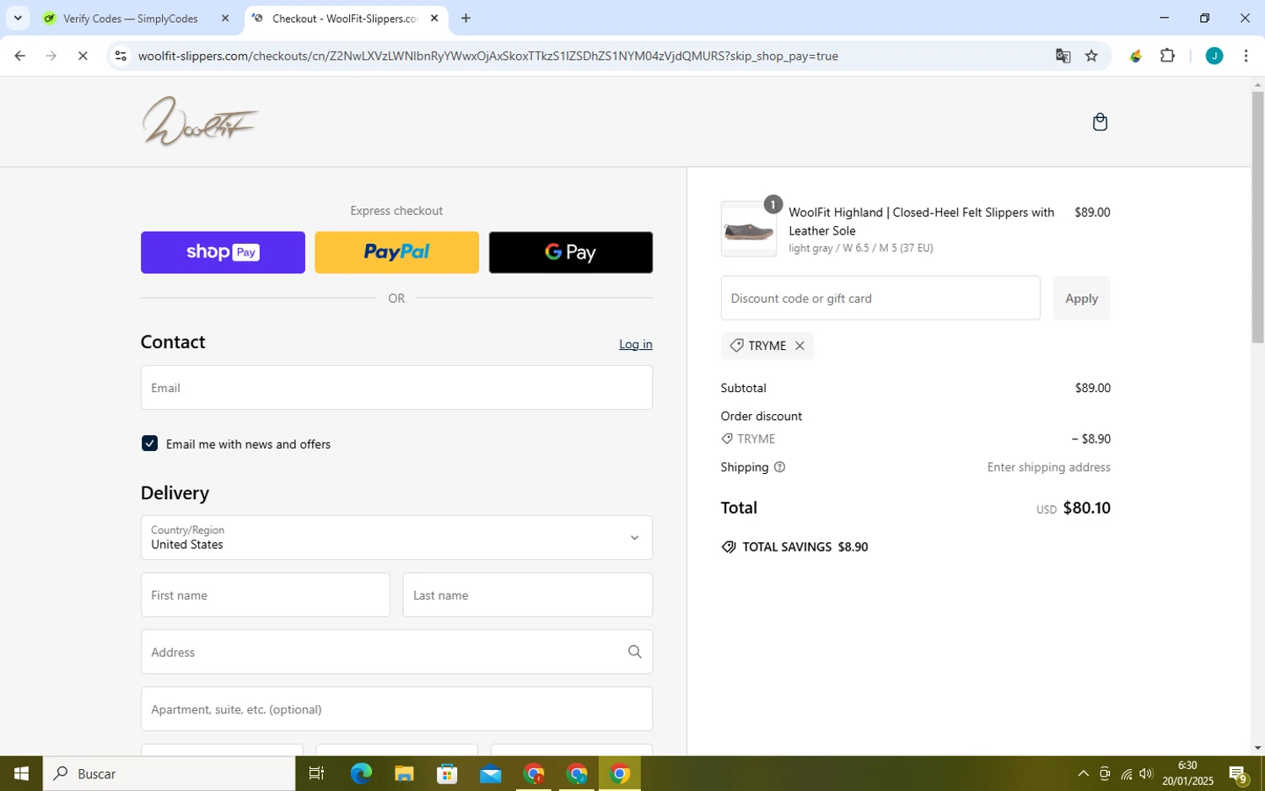
Task: Select the Enter shipping address text
Action: click(x=1048, y=467)
